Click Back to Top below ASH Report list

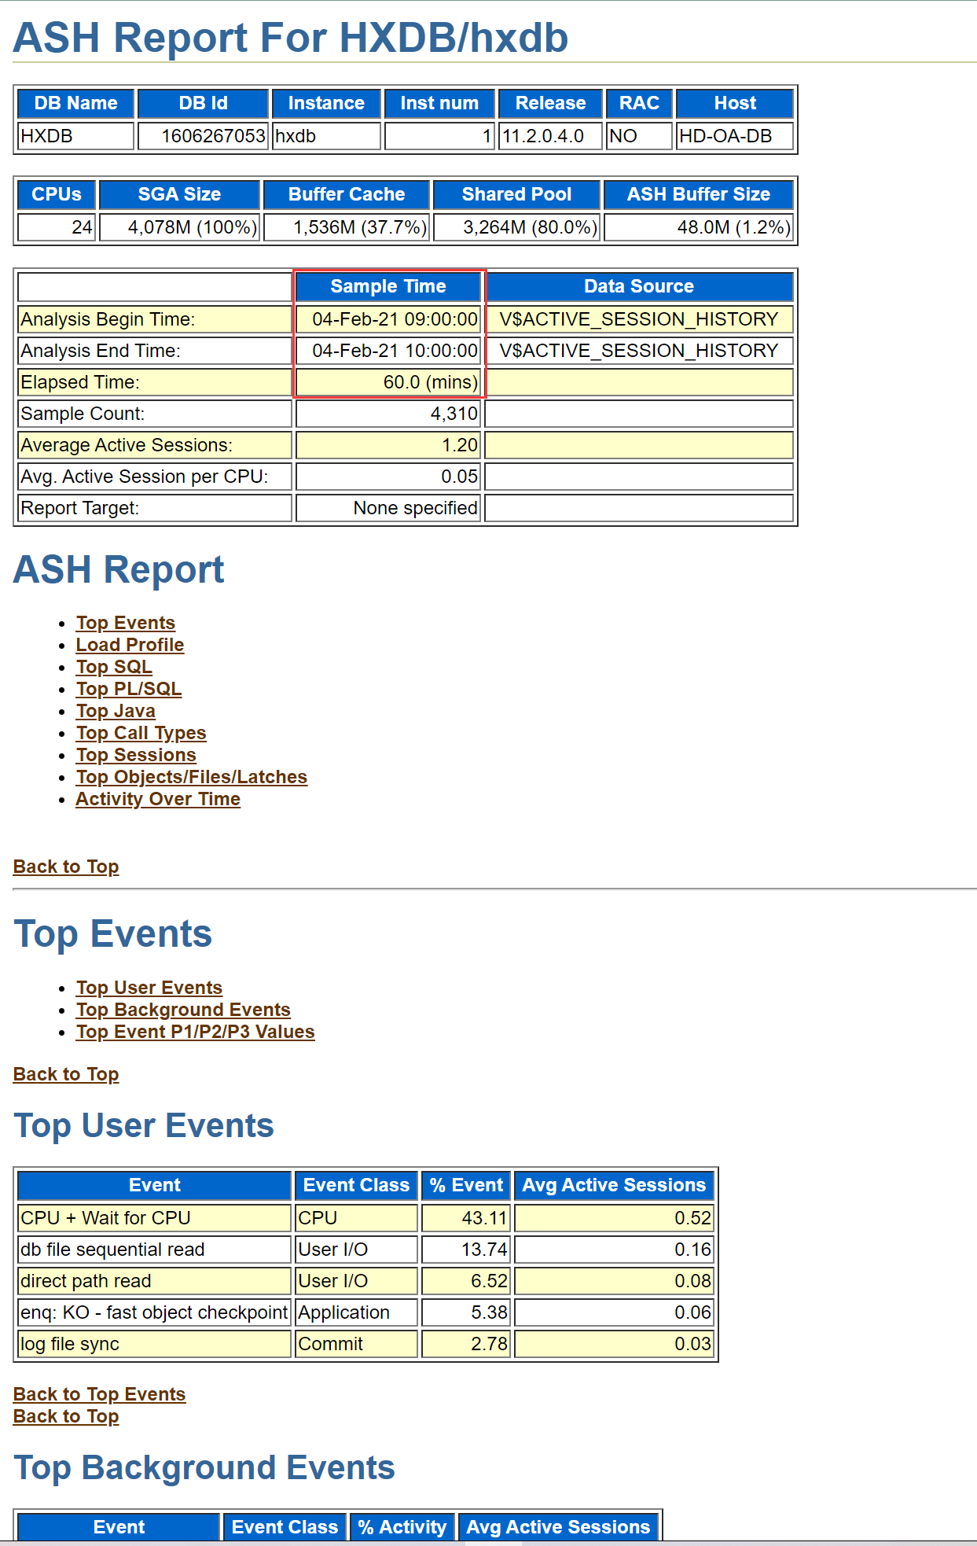coord(66,867)
